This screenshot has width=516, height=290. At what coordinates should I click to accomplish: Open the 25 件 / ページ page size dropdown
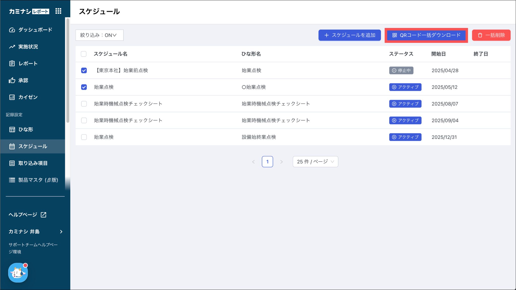click(315, 162)
